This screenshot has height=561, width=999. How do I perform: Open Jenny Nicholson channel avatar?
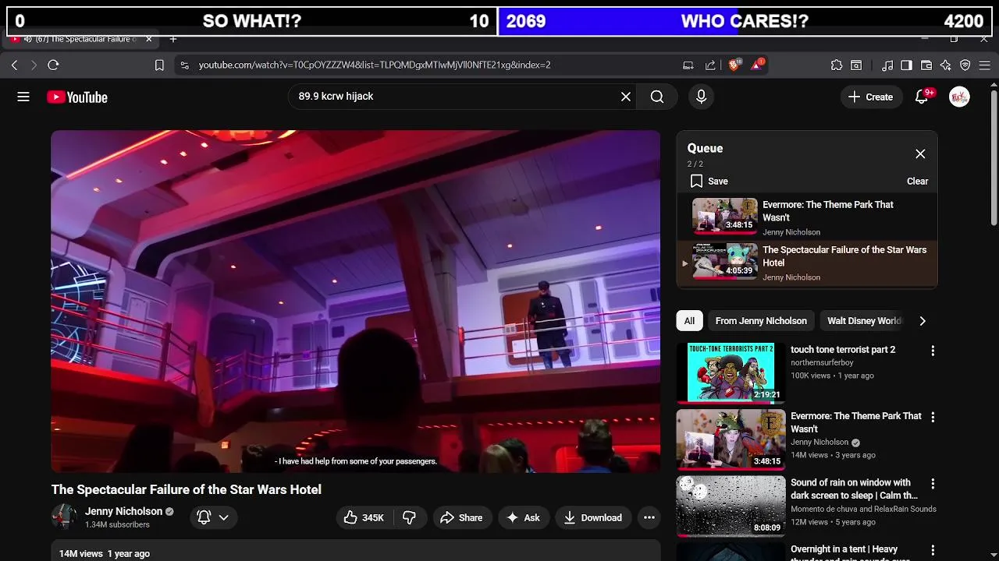[64, 517]
